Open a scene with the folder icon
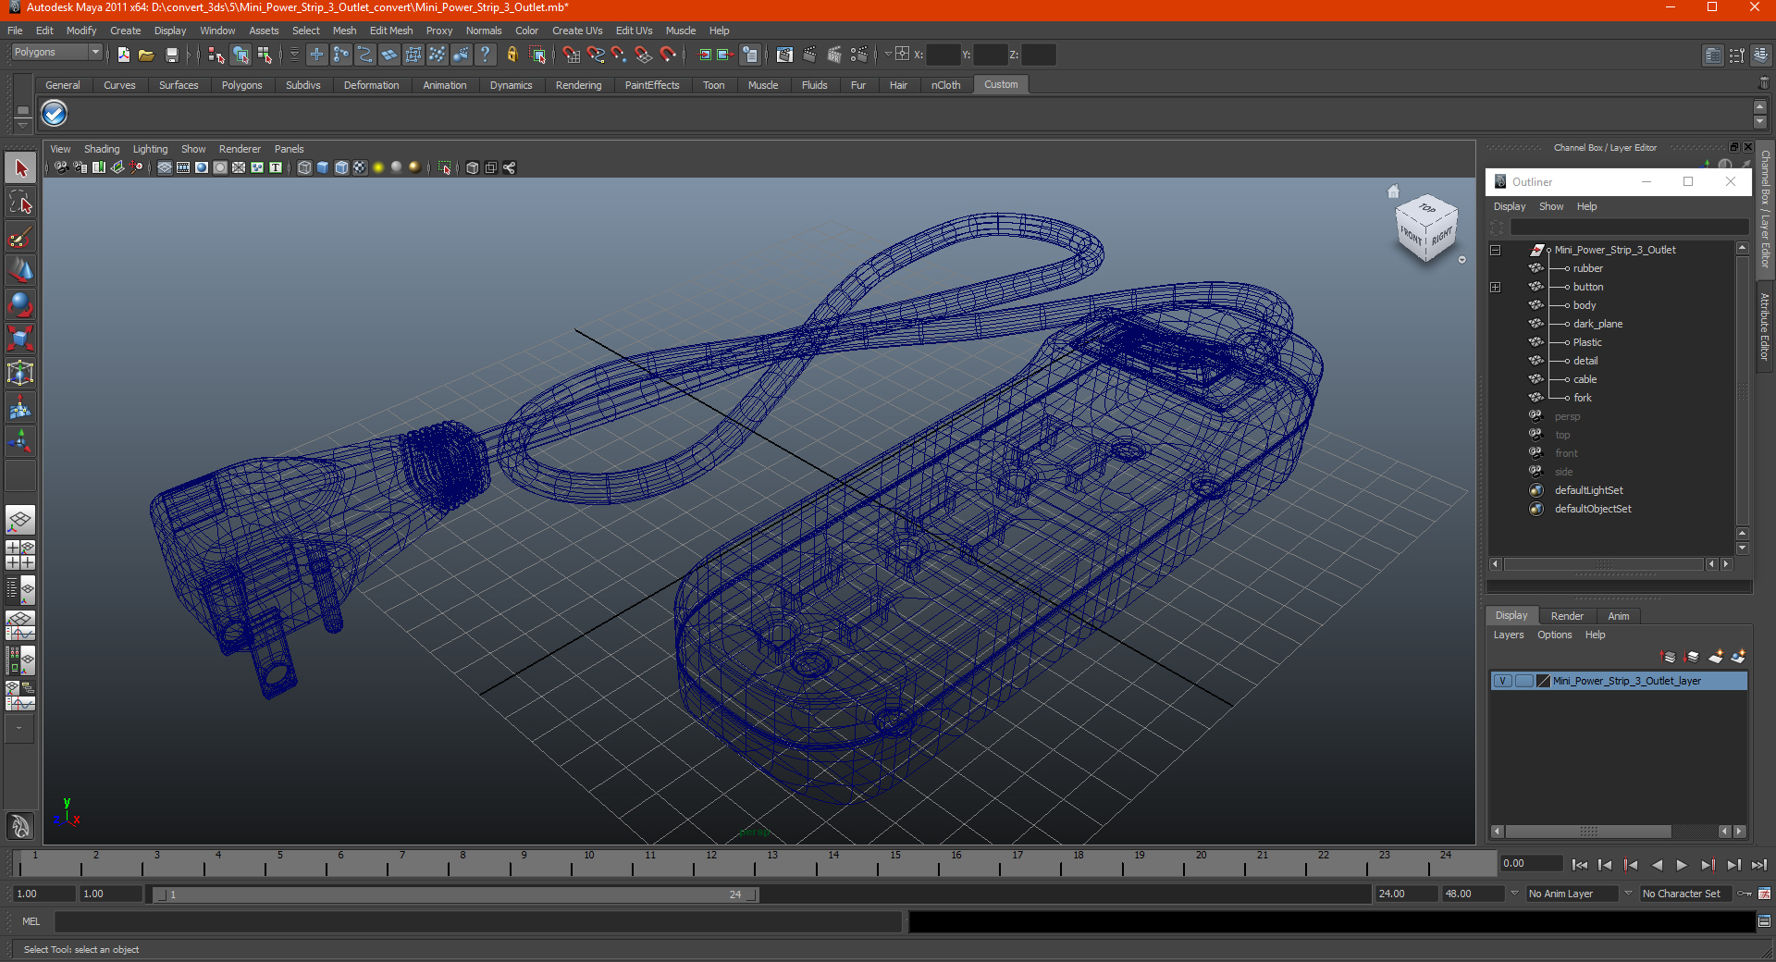 [146, 55]
